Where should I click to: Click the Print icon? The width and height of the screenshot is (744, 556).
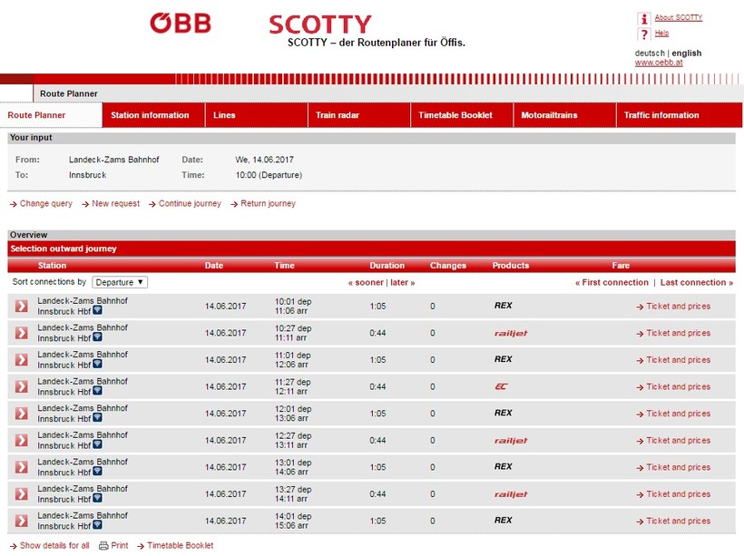click(103, 546)
